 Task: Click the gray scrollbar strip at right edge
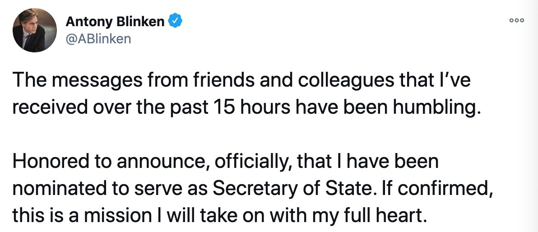(x=534, y=116)
